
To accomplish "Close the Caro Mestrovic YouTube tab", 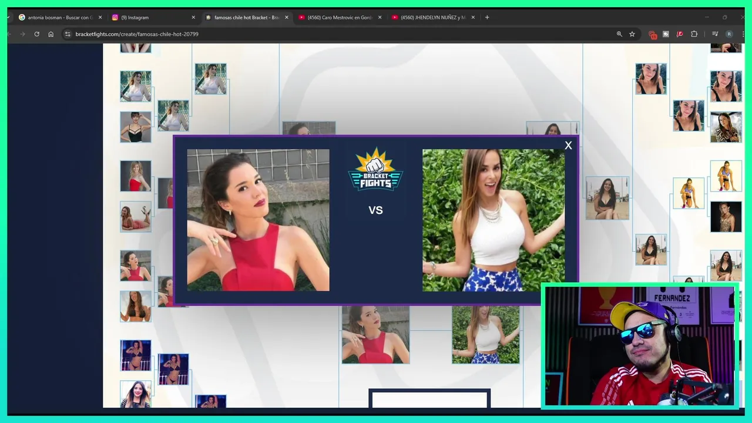I will pos(380,18).
